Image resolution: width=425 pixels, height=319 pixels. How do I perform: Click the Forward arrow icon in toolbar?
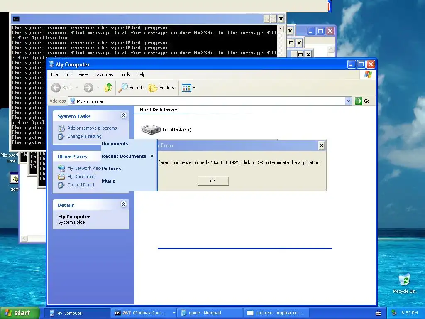[88, 88]
